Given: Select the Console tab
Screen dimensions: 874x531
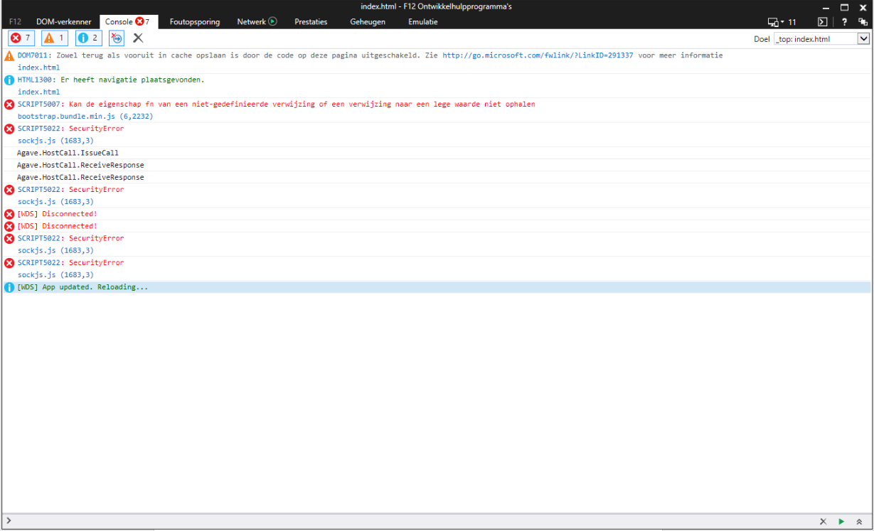Looking at the screenshot, I should [128, 22].
